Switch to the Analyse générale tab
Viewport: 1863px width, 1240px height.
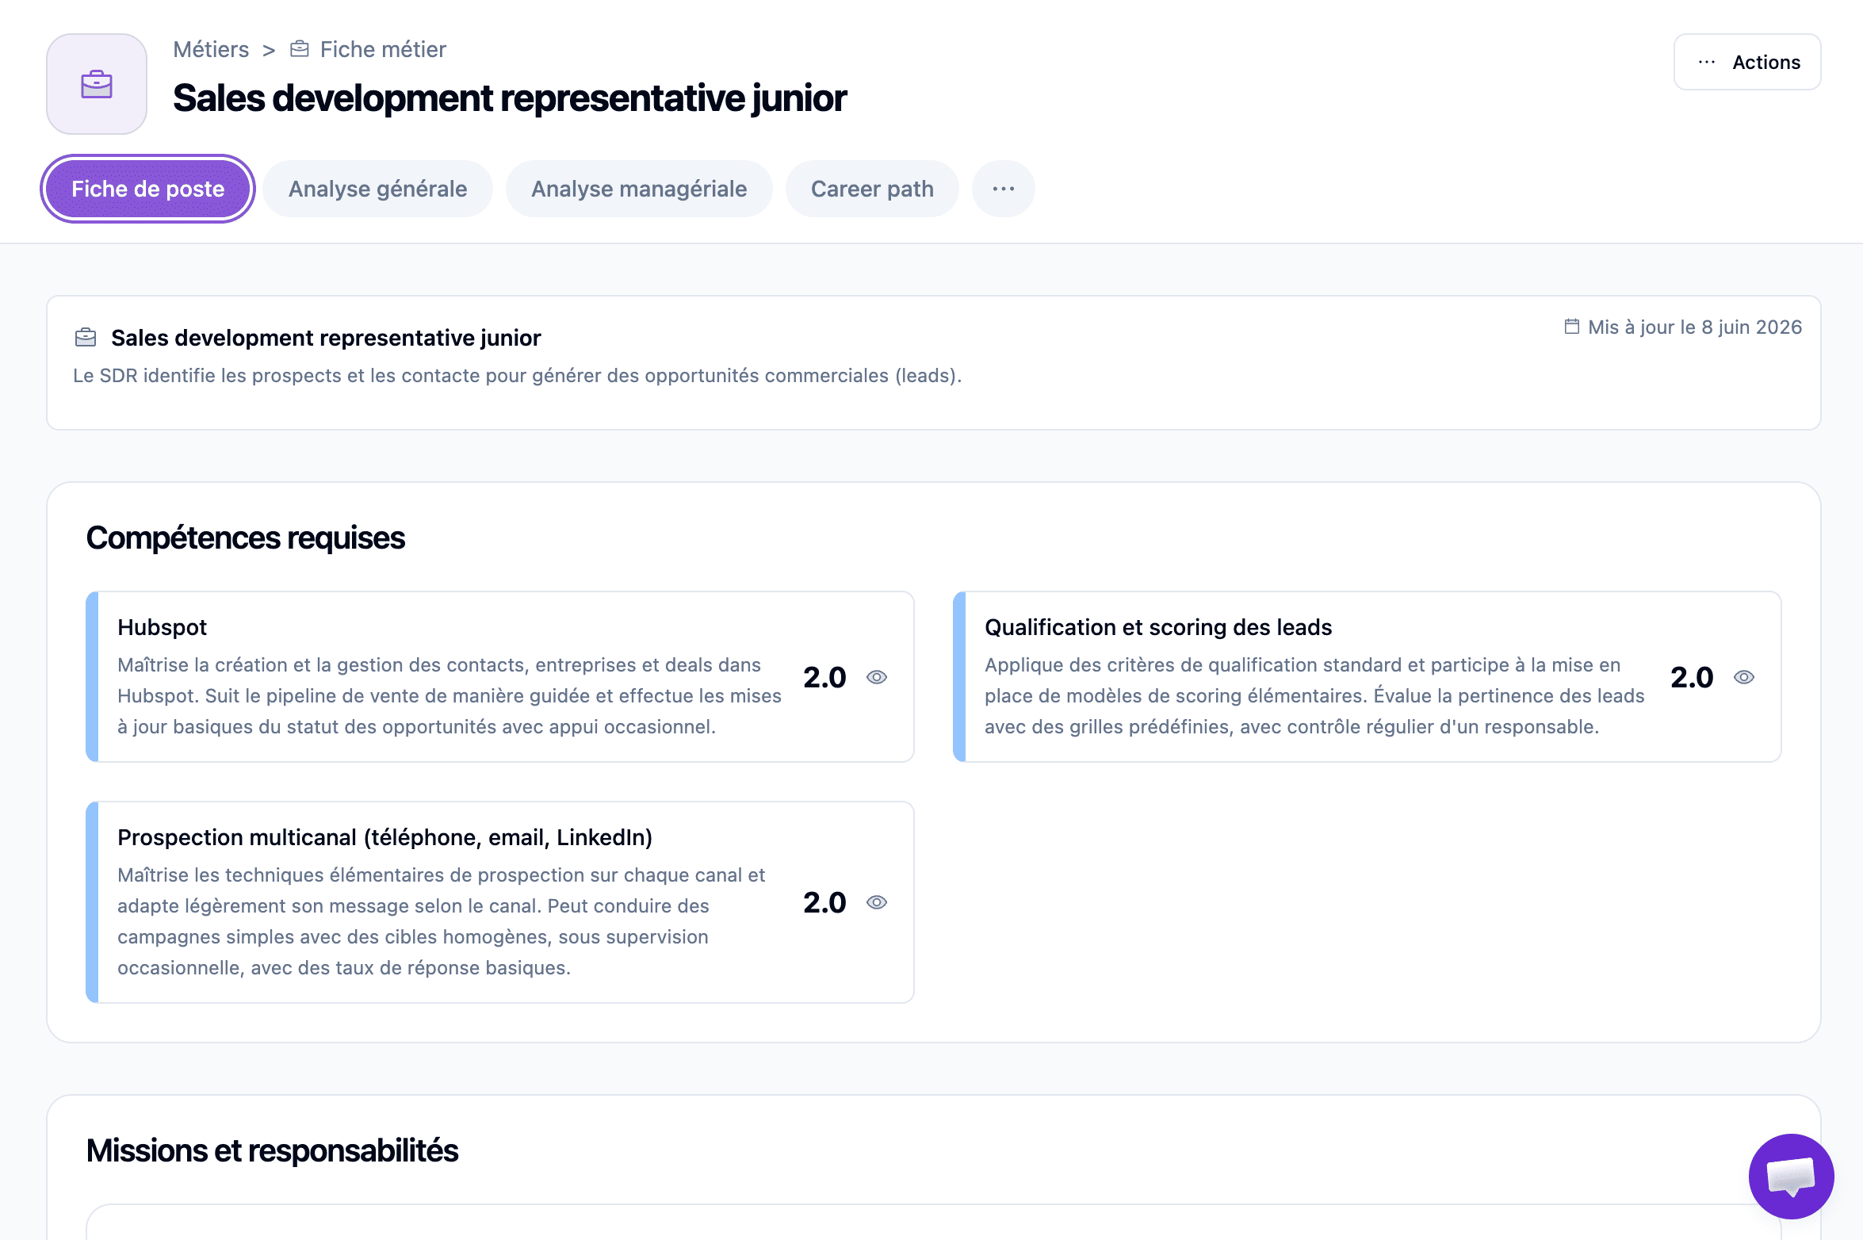click(377, 189)
